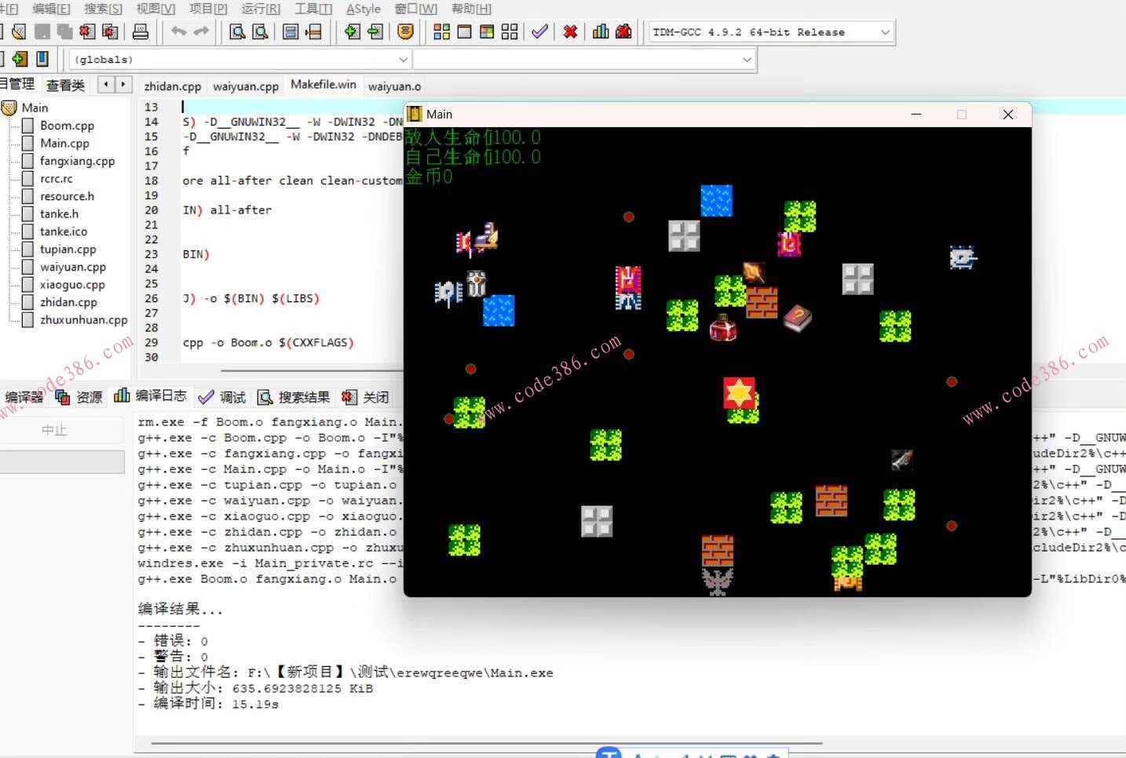Click the Redo arrow in the toolbar
The image size is (1126, 758).
click(x=202, y=31)
